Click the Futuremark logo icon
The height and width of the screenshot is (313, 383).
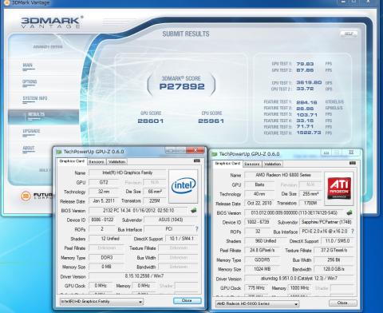point(26,196)
